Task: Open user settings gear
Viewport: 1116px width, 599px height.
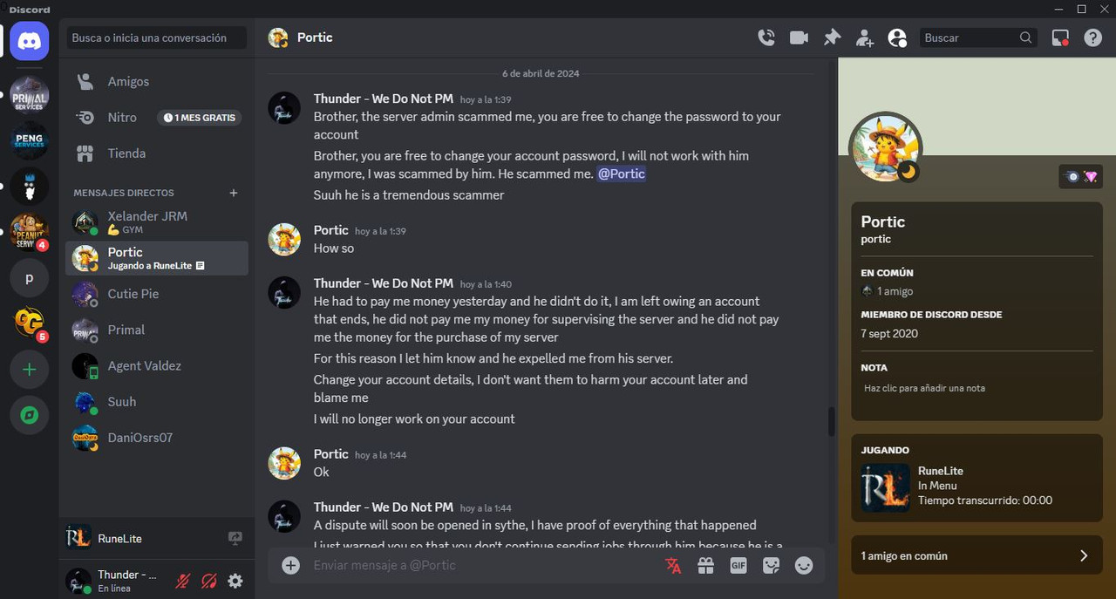Action: (235, 581)
